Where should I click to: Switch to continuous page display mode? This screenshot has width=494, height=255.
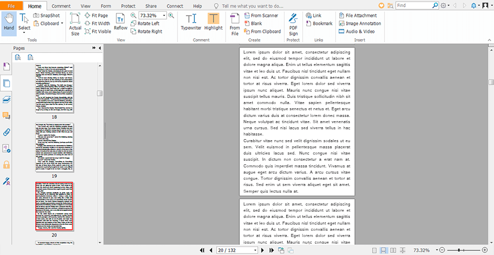tap(383, 250)
